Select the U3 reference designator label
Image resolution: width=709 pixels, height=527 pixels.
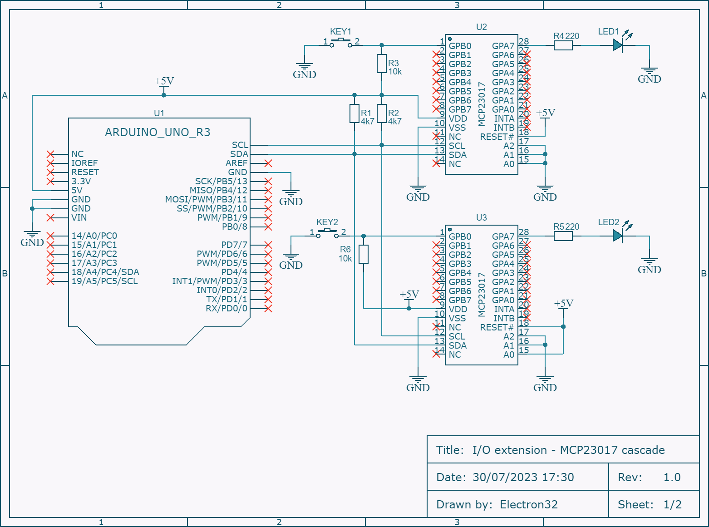click(x=481, y=218)
